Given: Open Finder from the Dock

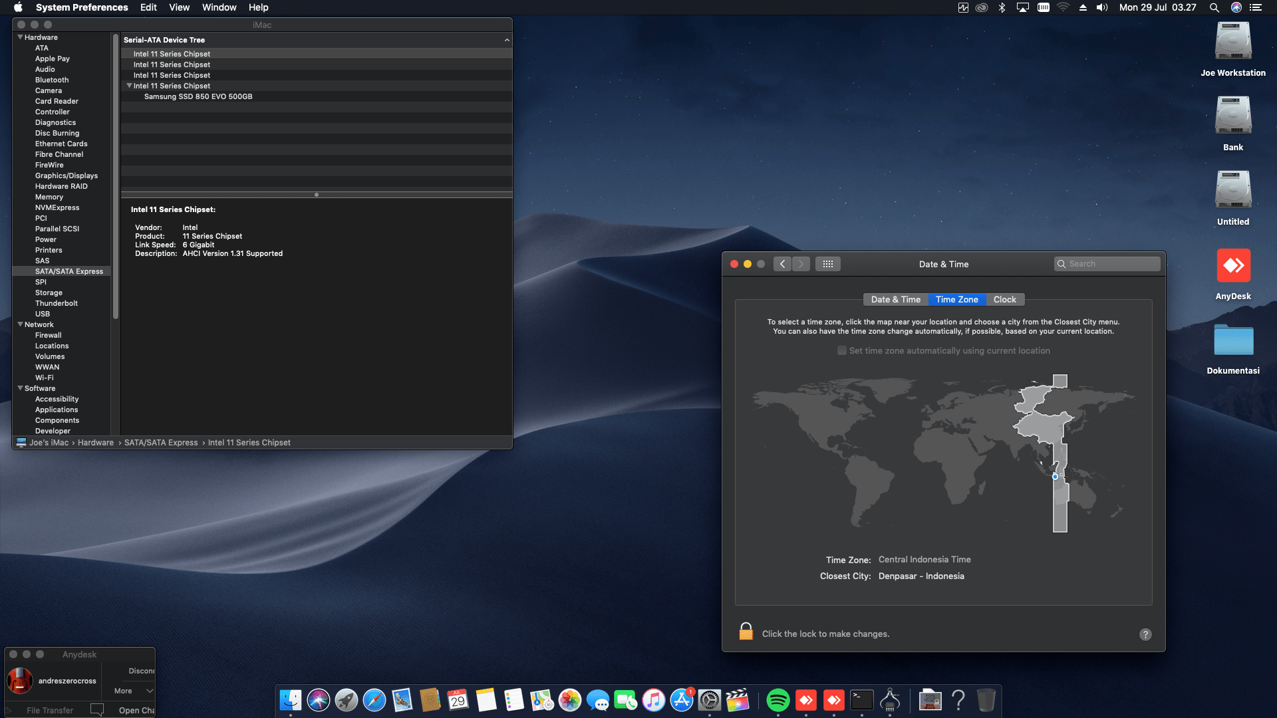Looking at the screenshot, I should [x=291, y=700].
